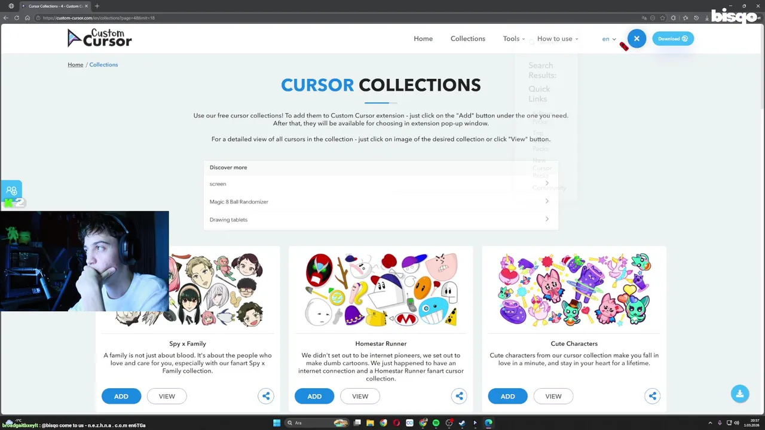Click the Home breadcrumb link
The width and height of the screenshot is (765, 430).
pyautogui.click(x=75, y=64)
